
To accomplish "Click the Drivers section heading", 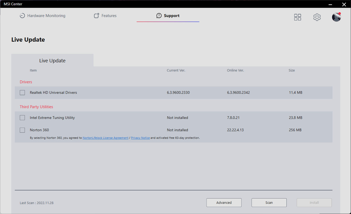I will click(26, 82).
